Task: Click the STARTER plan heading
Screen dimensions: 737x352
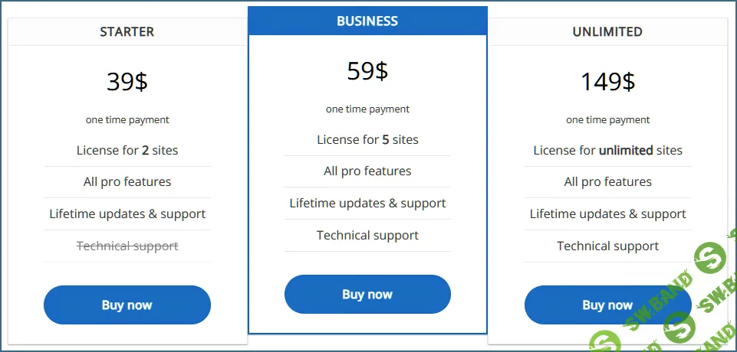Action: (x=127, y=32)
